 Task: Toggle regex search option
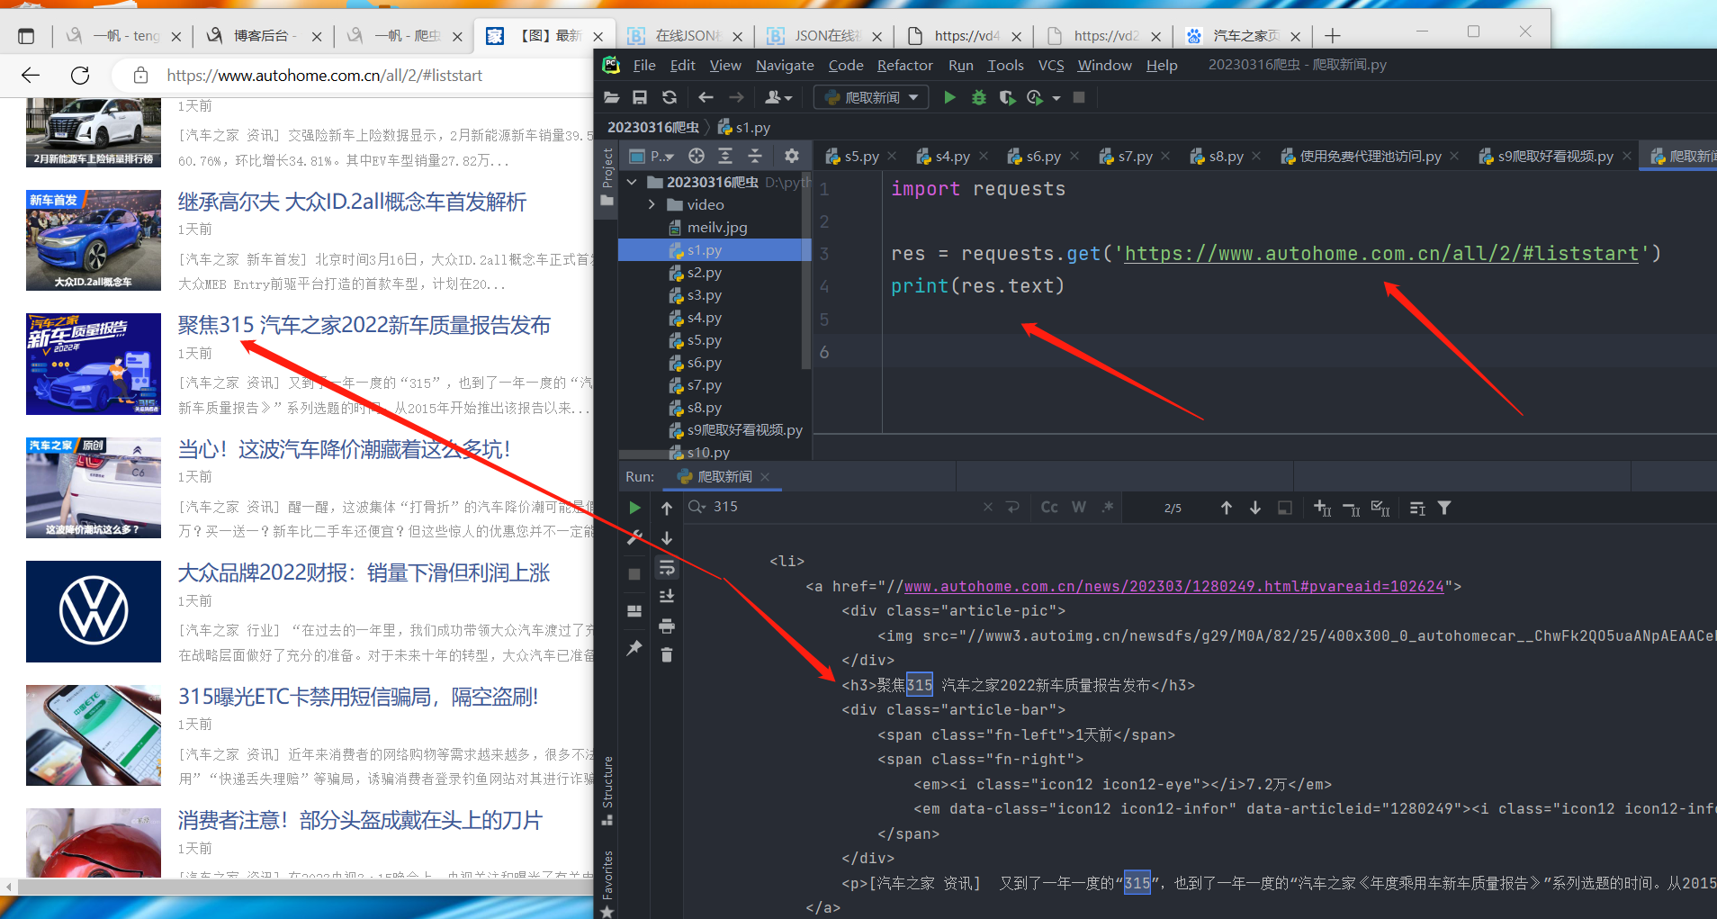click(1108, 507)
